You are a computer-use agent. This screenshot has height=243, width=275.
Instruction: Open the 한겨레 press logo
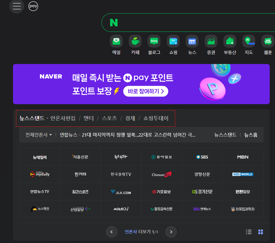pos(80,174)
